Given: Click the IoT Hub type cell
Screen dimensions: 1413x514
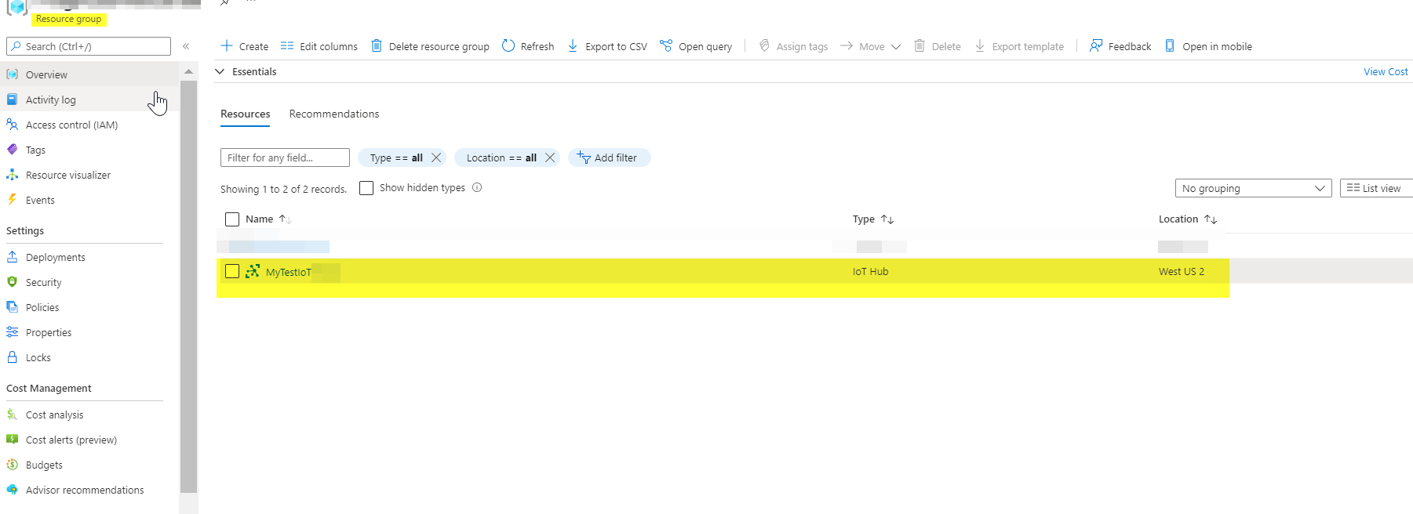Looking at the screenshot, I should pyautogui.click(x=871, y=271).
